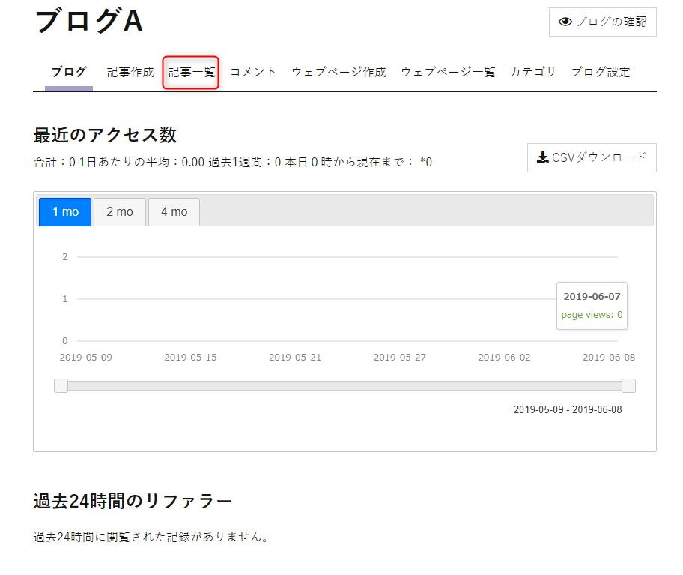Click the ブログA page title
Screen dimensions: 683x575
pyautogui.click(x=89, y=21)
